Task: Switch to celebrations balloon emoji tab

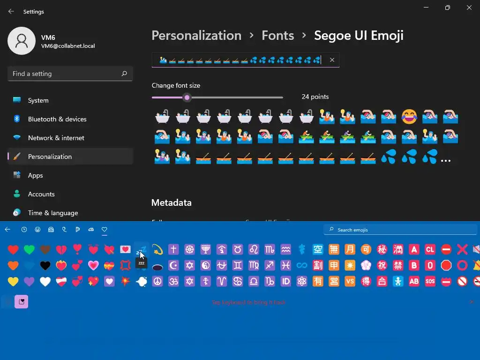Action: [x=64, y=230]
